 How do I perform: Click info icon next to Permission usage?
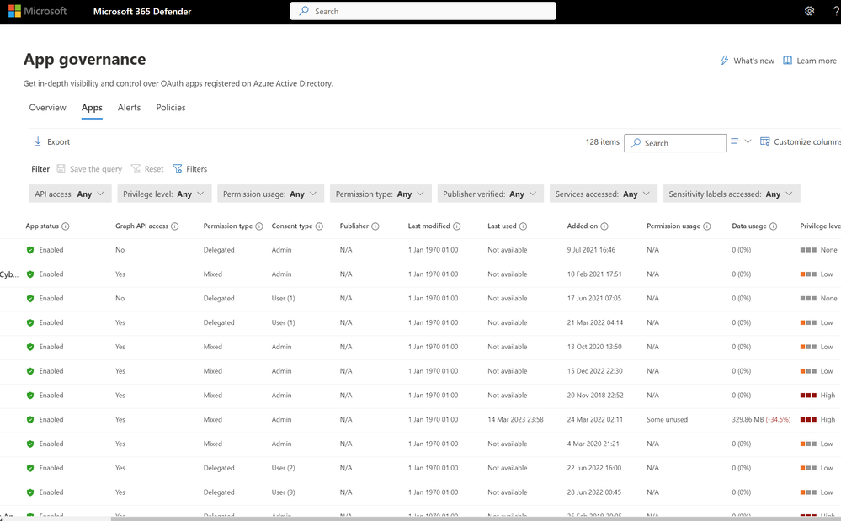[707, 226]
